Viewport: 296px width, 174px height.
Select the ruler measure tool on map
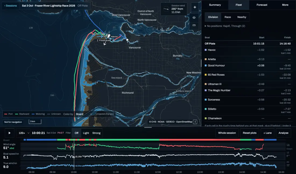[194, 25]
